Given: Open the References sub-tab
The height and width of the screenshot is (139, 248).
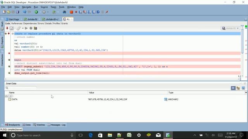Looking at the screenshot, I should tap(17, 23).
